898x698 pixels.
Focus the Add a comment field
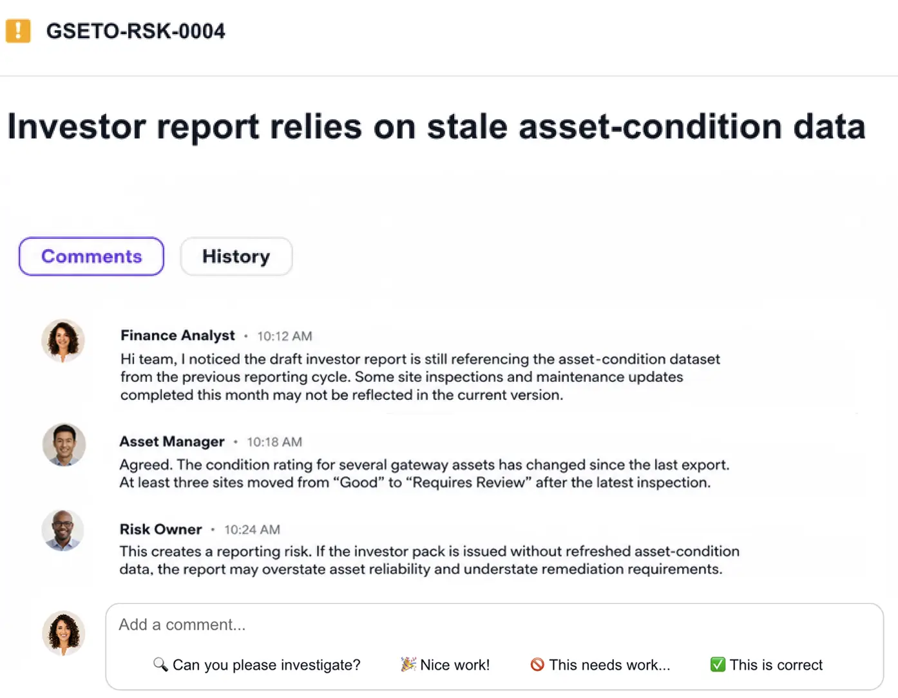pyautogui.click(x=495, y=625)
